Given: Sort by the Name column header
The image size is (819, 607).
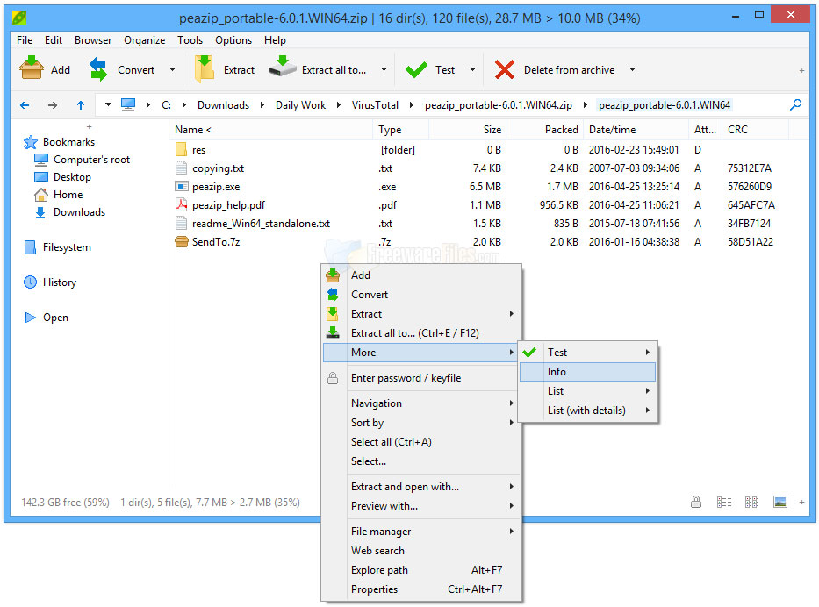Looking at the screenshot, I should pyautogui.click(x=271, y=130).
